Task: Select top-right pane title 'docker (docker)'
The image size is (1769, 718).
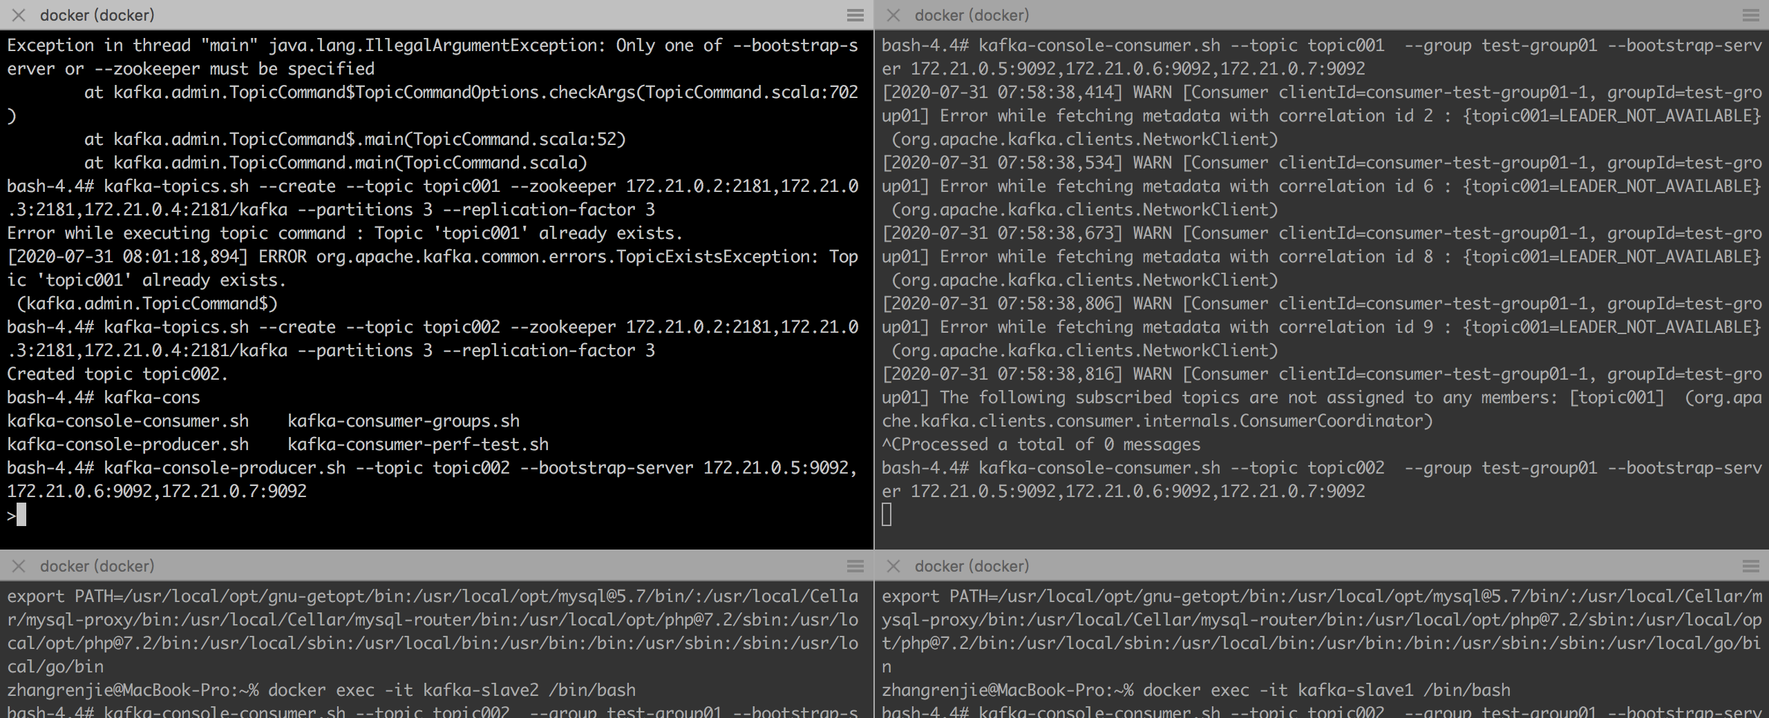Action: [x=972, y=15]
